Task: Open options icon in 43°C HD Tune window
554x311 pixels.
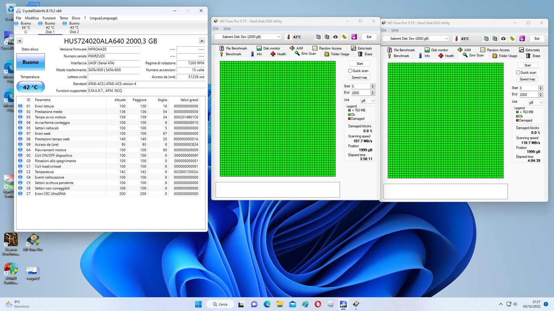Action: (512, 38)
